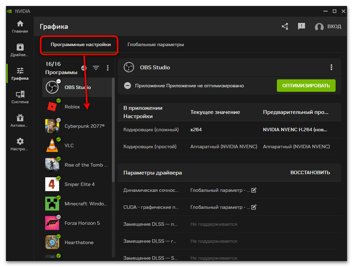Open the feedback notification icon
353x267 pixels.
click(x=301, y=26)
